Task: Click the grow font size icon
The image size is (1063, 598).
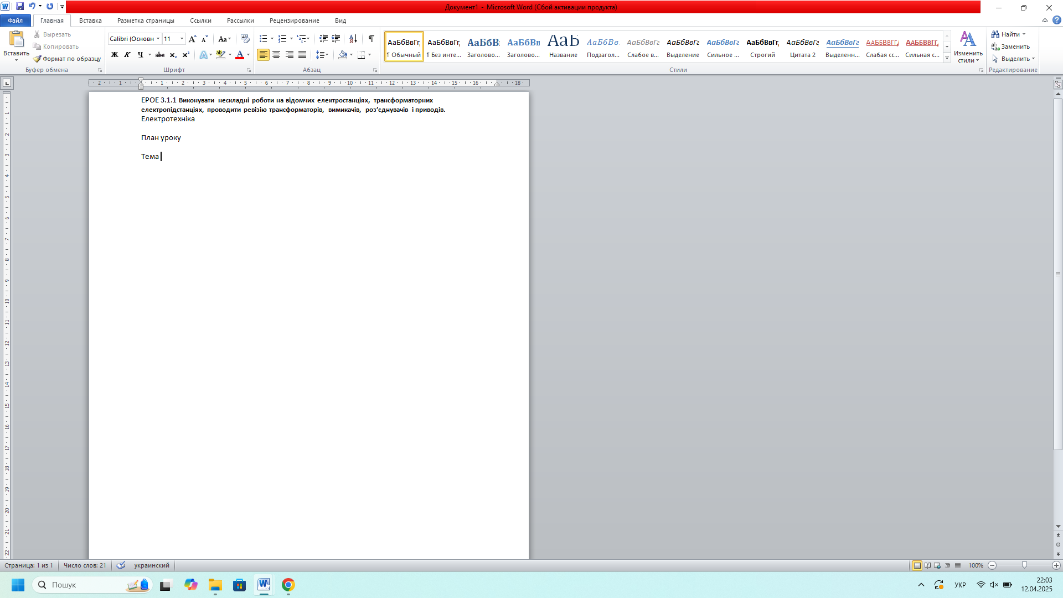Action: pos(192,39)
